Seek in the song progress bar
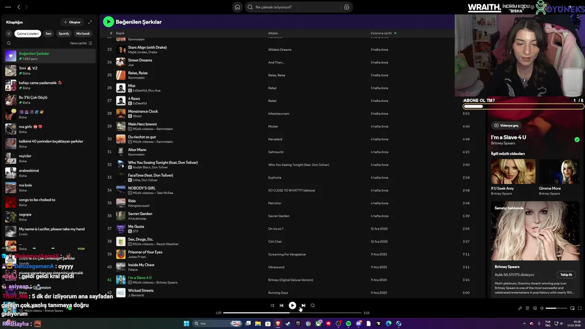585x329 pixels. point(292,313)
